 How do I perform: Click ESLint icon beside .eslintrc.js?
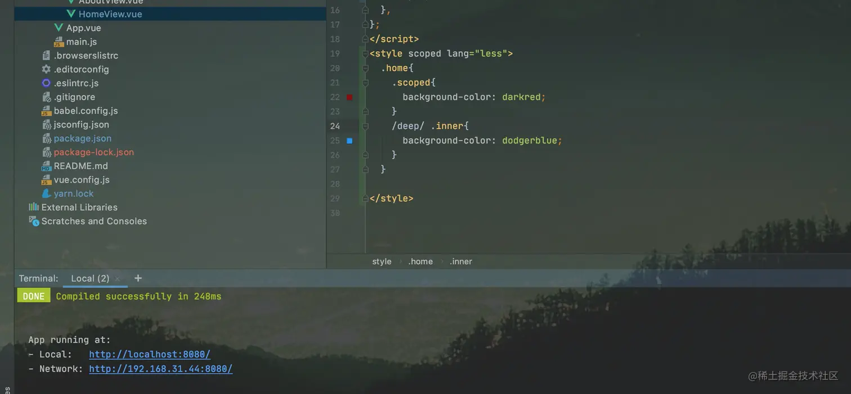[46, 83]
